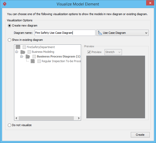Check the Business Process Diagram (1) checkbox
Screen dimensions: 156x143
tap(34, 56)
